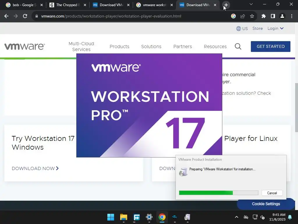Click the VMware logo in header
This screenshot has width=298, height=224.
click(24, 46)
